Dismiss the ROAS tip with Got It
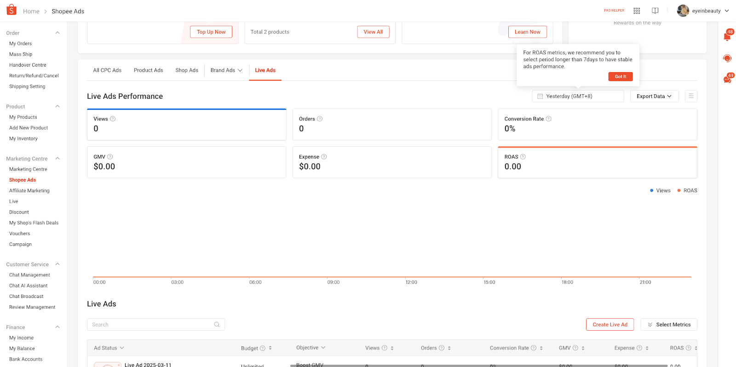Screen dimensions: 736x367 pos(621,77)
